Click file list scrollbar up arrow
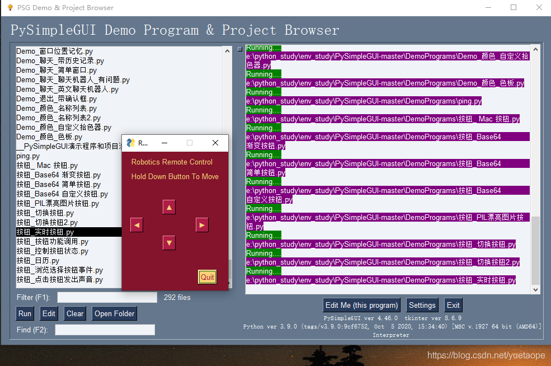 [227, 51]
